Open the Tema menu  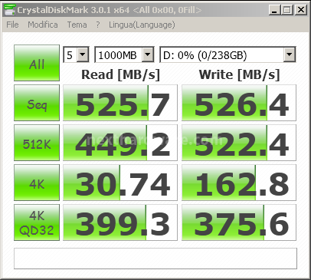(77, 25)
